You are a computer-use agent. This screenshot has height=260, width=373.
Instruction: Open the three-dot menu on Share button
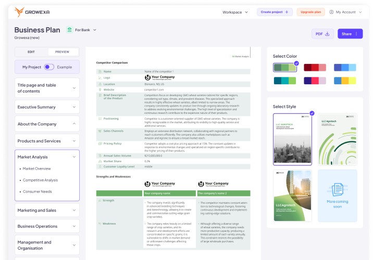pos(356,34)
